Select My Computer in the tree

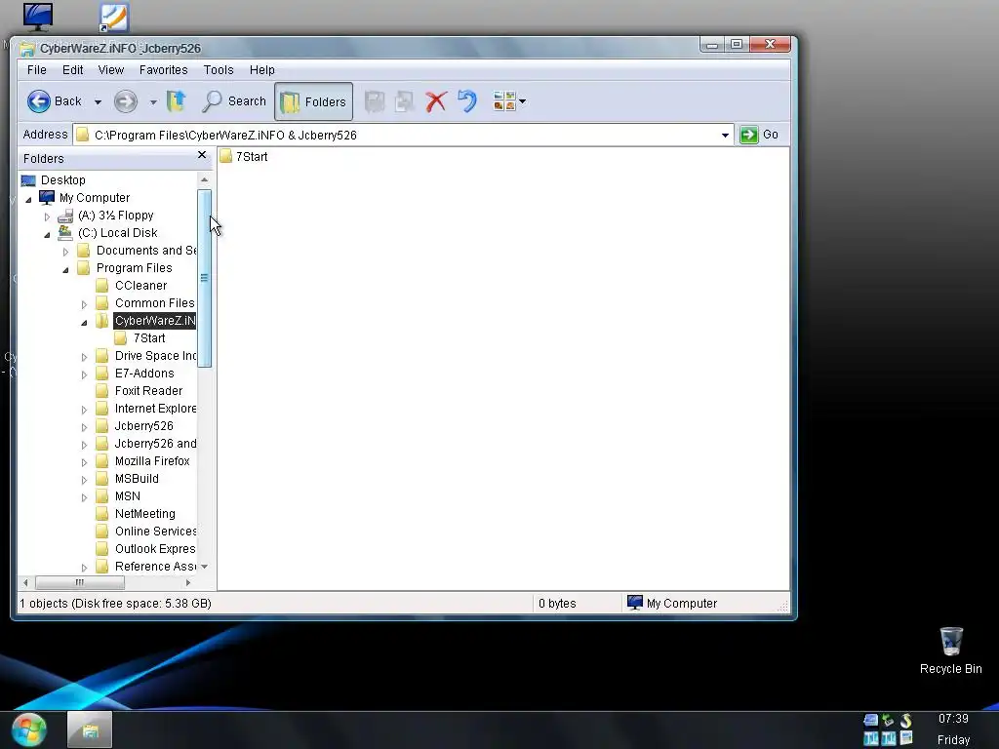[95, 198]
